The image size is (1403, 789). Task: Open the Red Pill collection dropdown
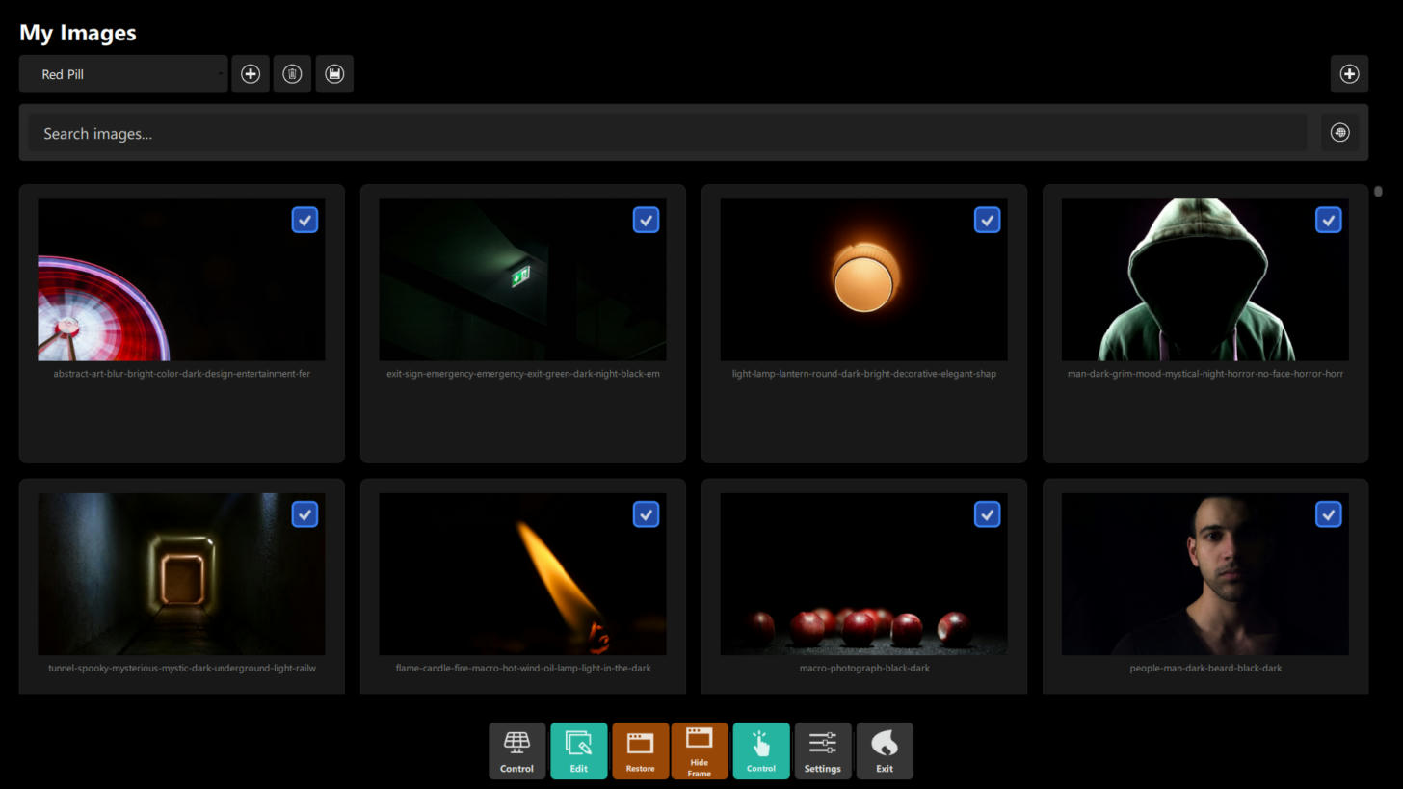click(123, 74)
